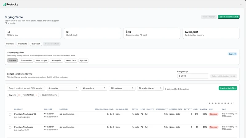Click the LEAD + SAFETY column header

(x=147, y=109)
